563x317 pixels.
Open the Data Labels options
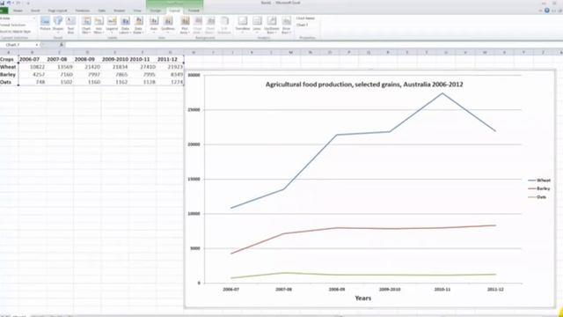(125, 26)
